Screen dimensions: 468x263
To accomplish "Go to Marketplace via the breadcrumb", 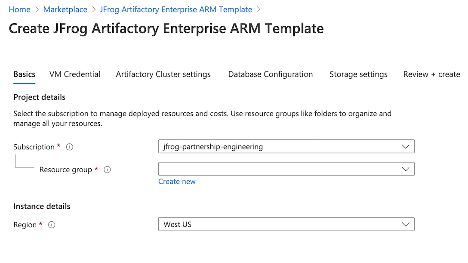I will pos(65,9).
